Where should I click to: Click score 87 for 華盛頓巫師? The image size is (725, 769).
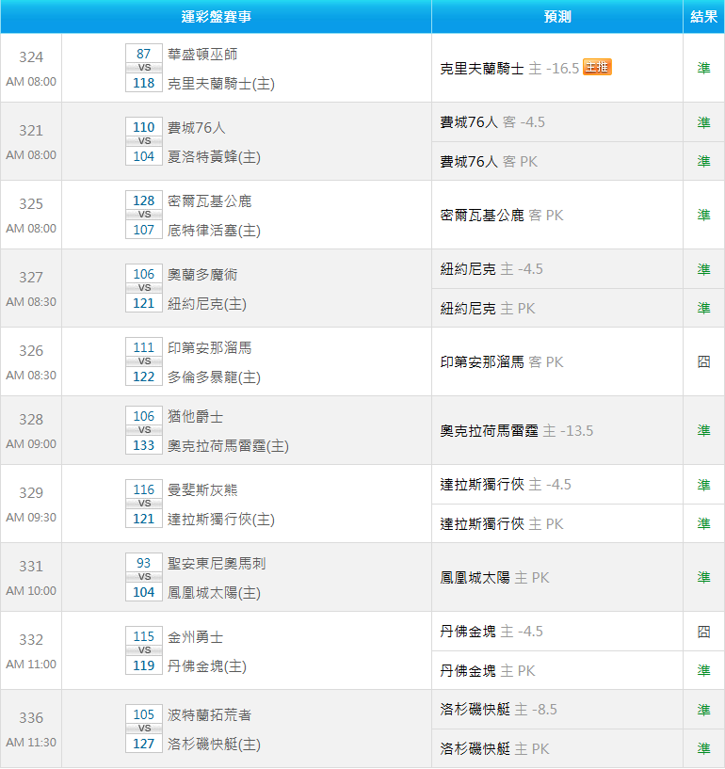(x=144, y=54)
